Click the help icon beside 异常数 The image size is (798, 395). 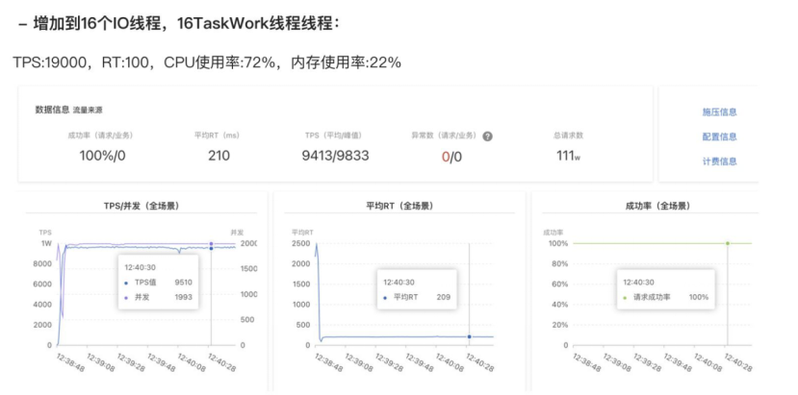tap(487, 136)
